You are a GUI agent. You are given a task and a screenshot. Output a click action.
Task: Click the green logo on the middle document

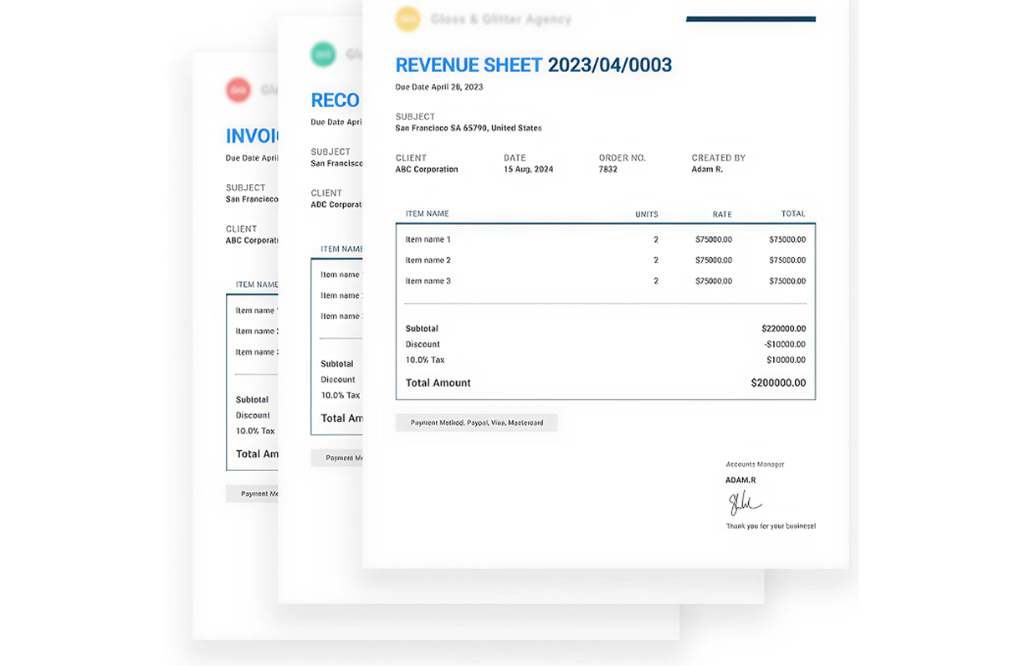323,54
